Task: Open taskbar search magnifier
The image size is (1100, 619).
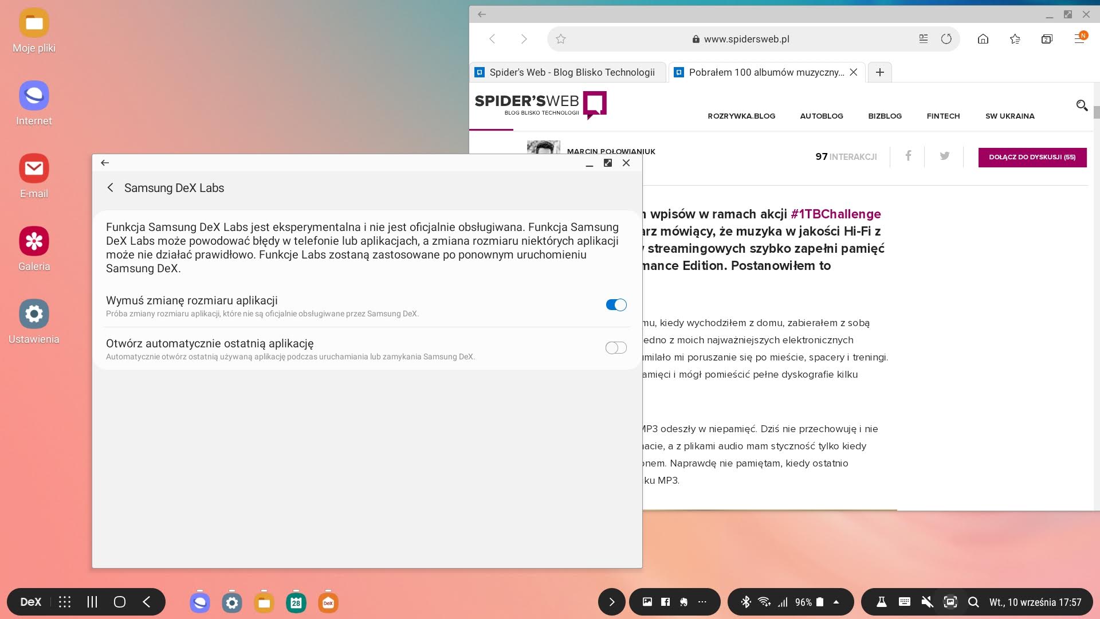Action: pyautogui.click(x=973, y=602)
